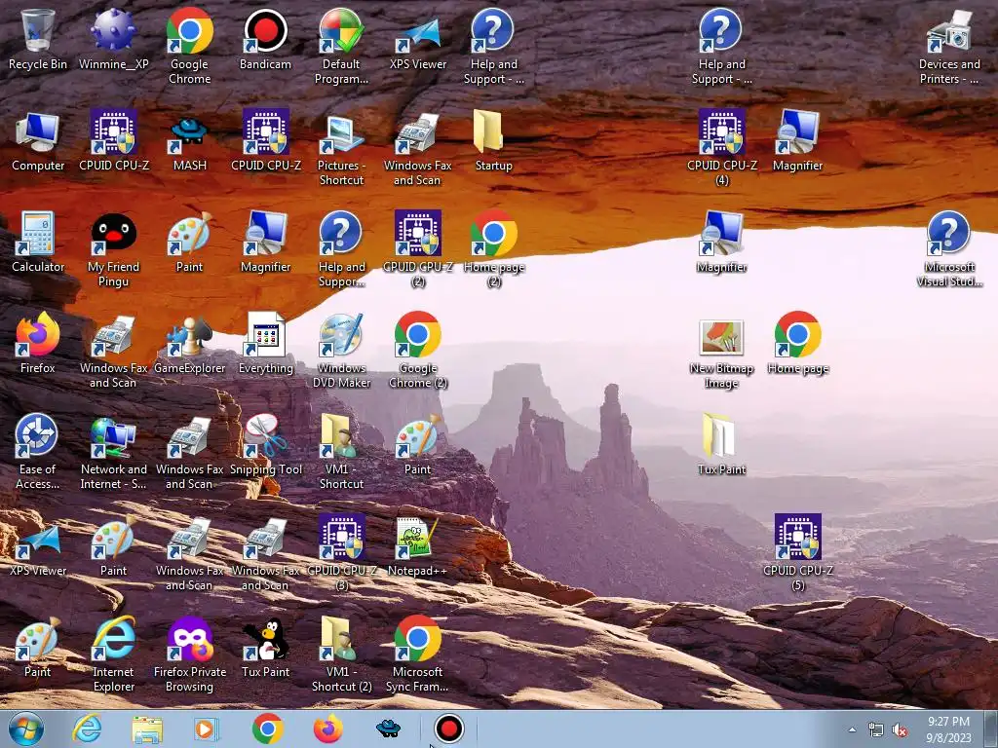Select the Bandicam shortcut on the desktop
Viewport: 998px width, 748px height.
pyautogui.click(x=265, y=40)
